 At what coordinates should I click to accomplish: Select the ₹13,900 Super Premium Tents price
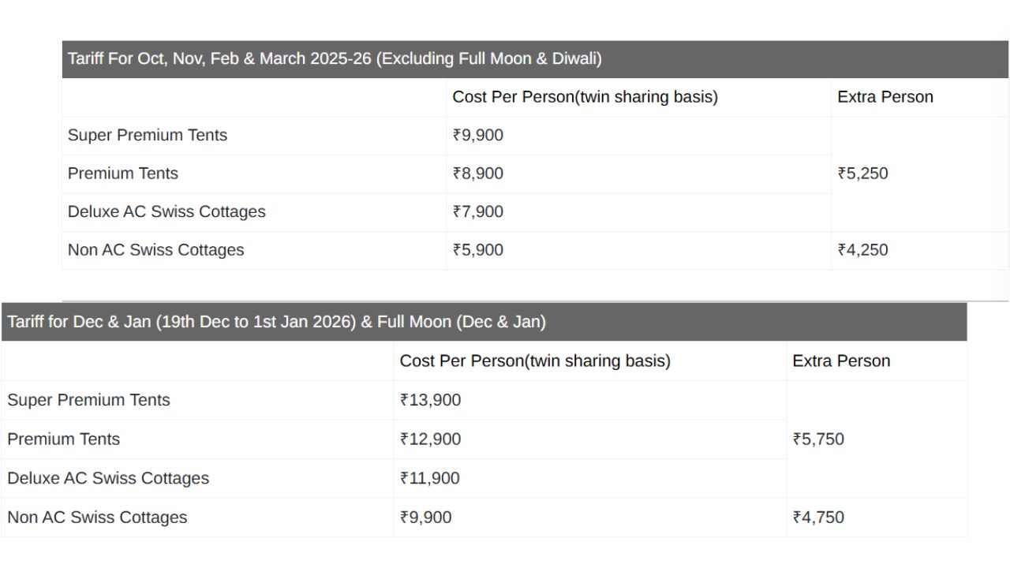click(430, 400)
